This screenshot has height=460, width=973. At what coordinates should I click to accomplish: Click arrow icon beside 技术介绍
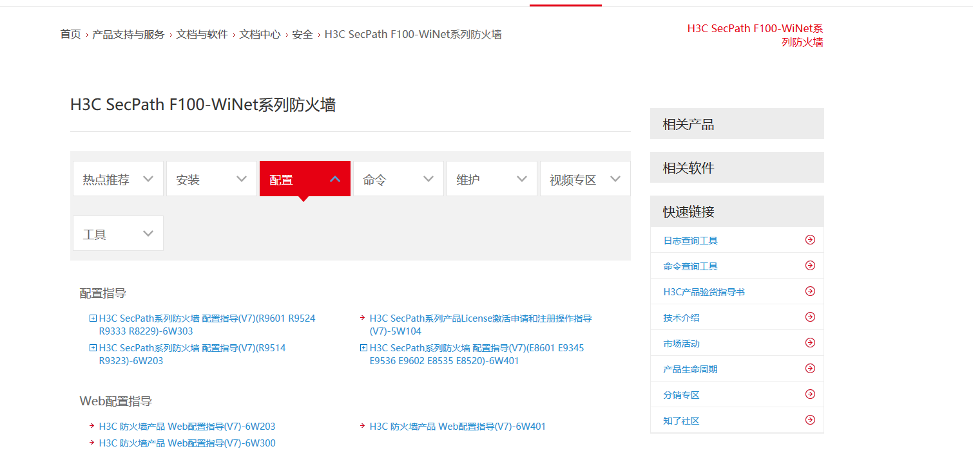coord(810,317)
